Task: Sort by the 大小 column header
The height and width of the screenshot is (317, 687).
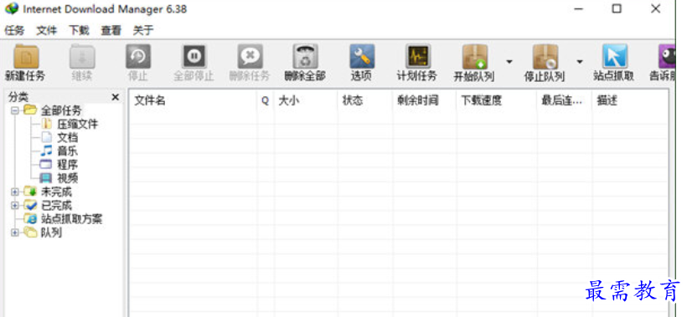Action: 306,100
